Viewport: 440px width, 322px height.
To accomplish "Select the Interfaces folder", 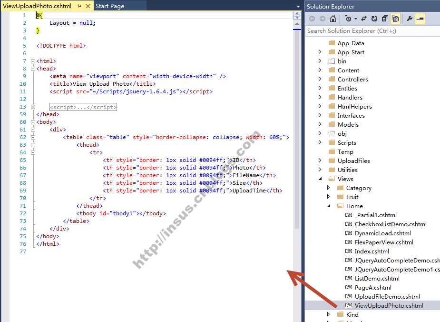I will click(x=351, y=115).
